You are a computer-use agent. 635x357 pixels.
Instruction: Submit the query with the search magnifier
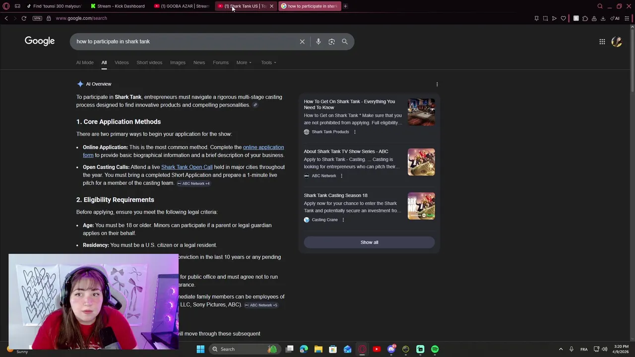[x=345, y=42]
